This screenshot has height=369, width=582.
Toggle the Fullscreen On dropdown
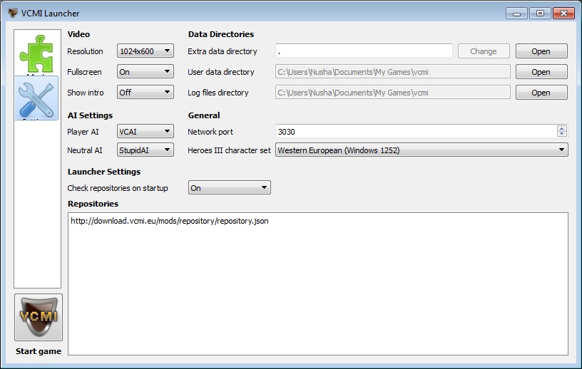(145, 72)
